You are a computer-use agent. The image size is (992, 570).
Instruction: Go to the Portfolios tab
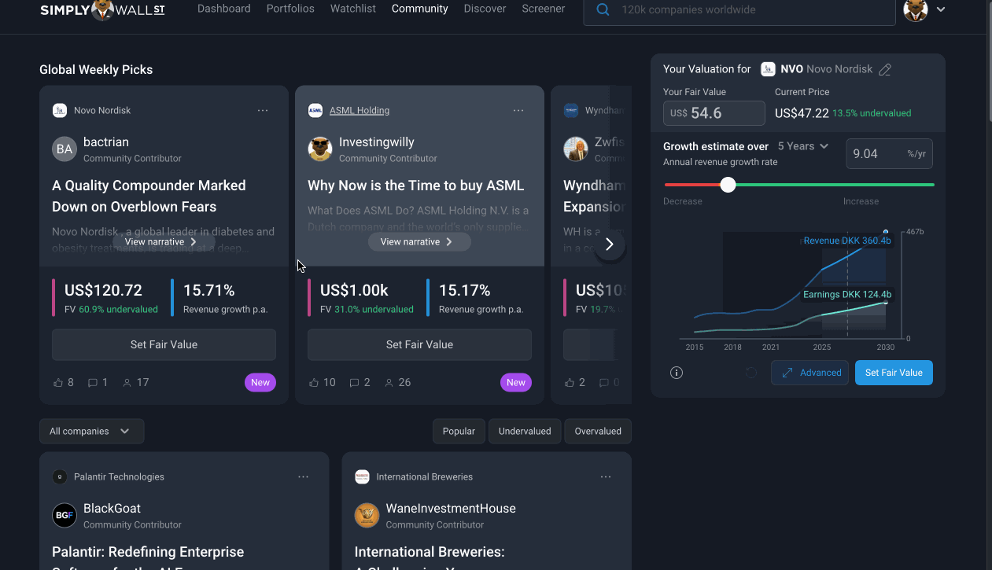tap(290, 9)
